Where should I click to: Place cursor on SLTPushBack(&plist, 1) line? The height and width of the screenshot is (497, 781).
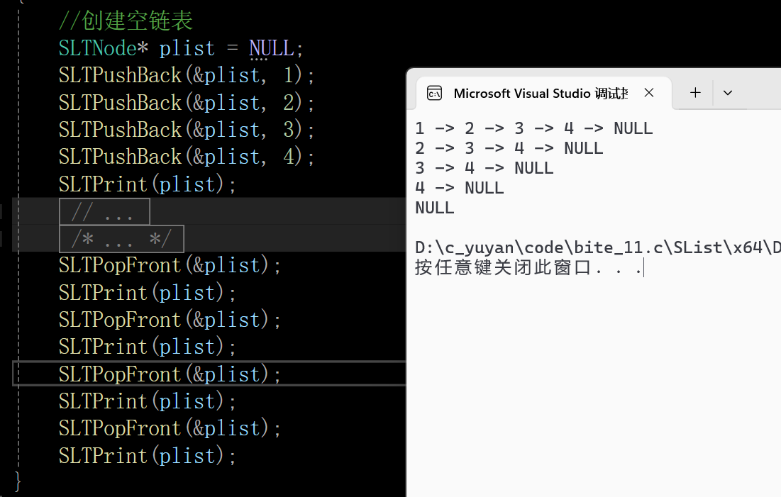pos(187,75)
